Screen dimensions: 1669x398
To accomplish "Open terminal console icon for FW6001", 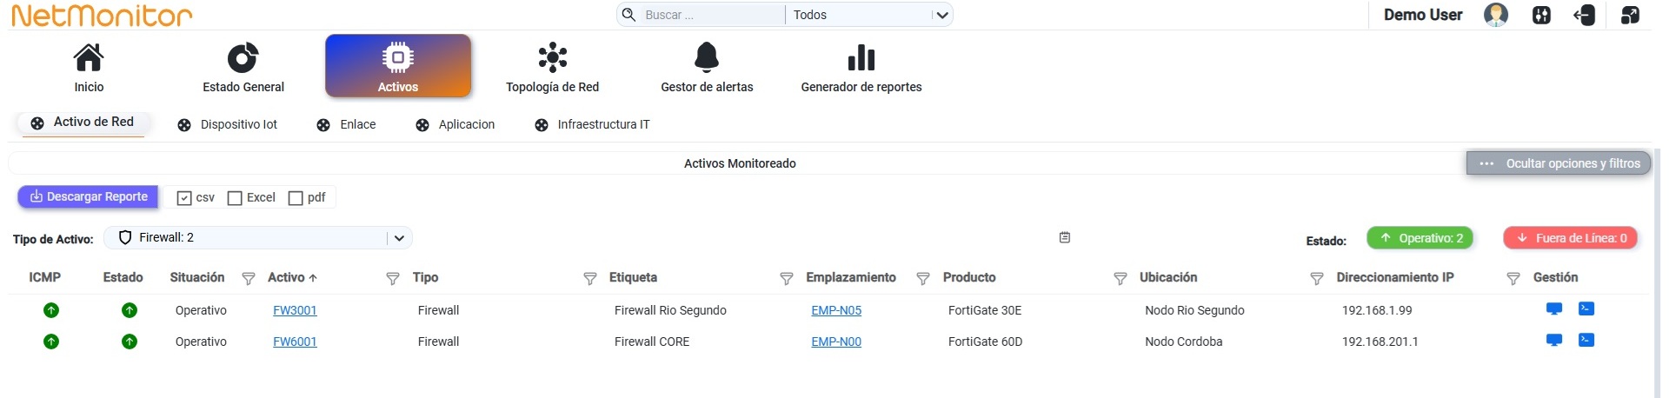I will (x=1586, y=340).
